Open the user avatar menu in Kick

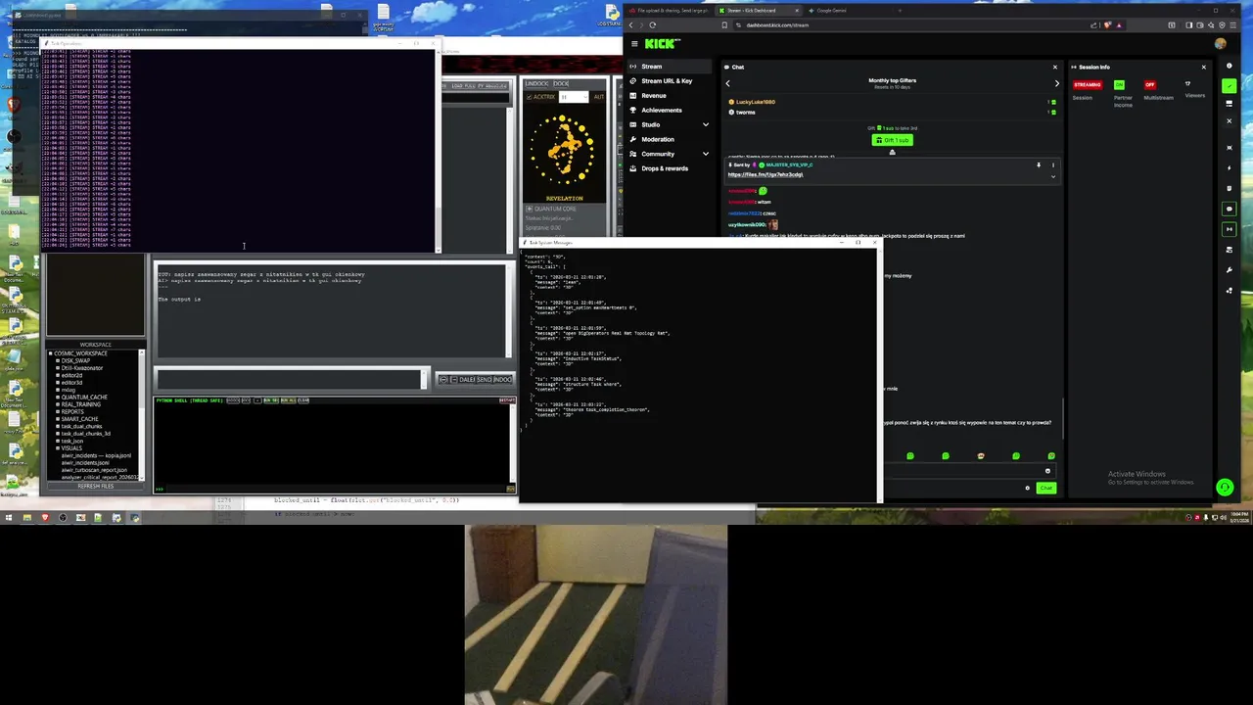pyautogui.click(x=1220, y=44)
